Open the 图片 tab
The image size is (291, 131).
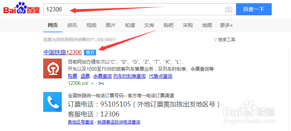(x=111, y=25)
